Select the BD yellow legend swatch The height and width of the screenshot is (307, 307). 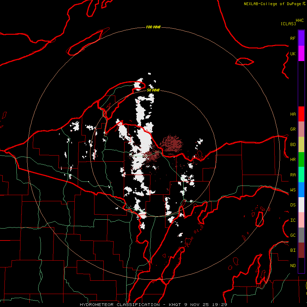301,145
